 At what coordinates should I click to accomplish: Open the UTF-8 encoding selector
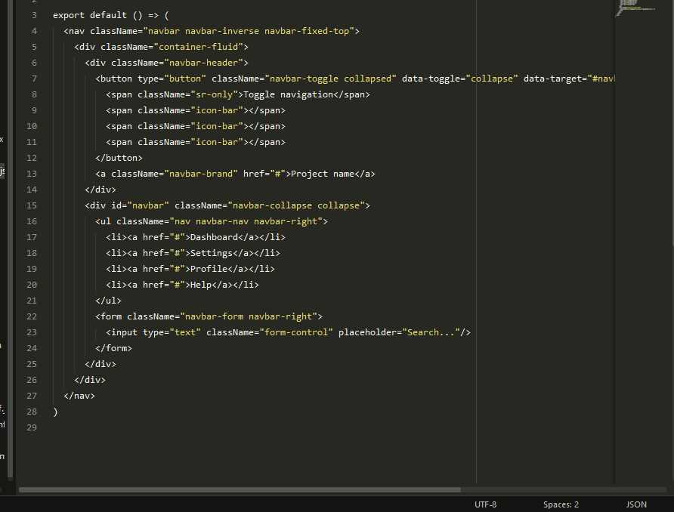click(485, 504)
